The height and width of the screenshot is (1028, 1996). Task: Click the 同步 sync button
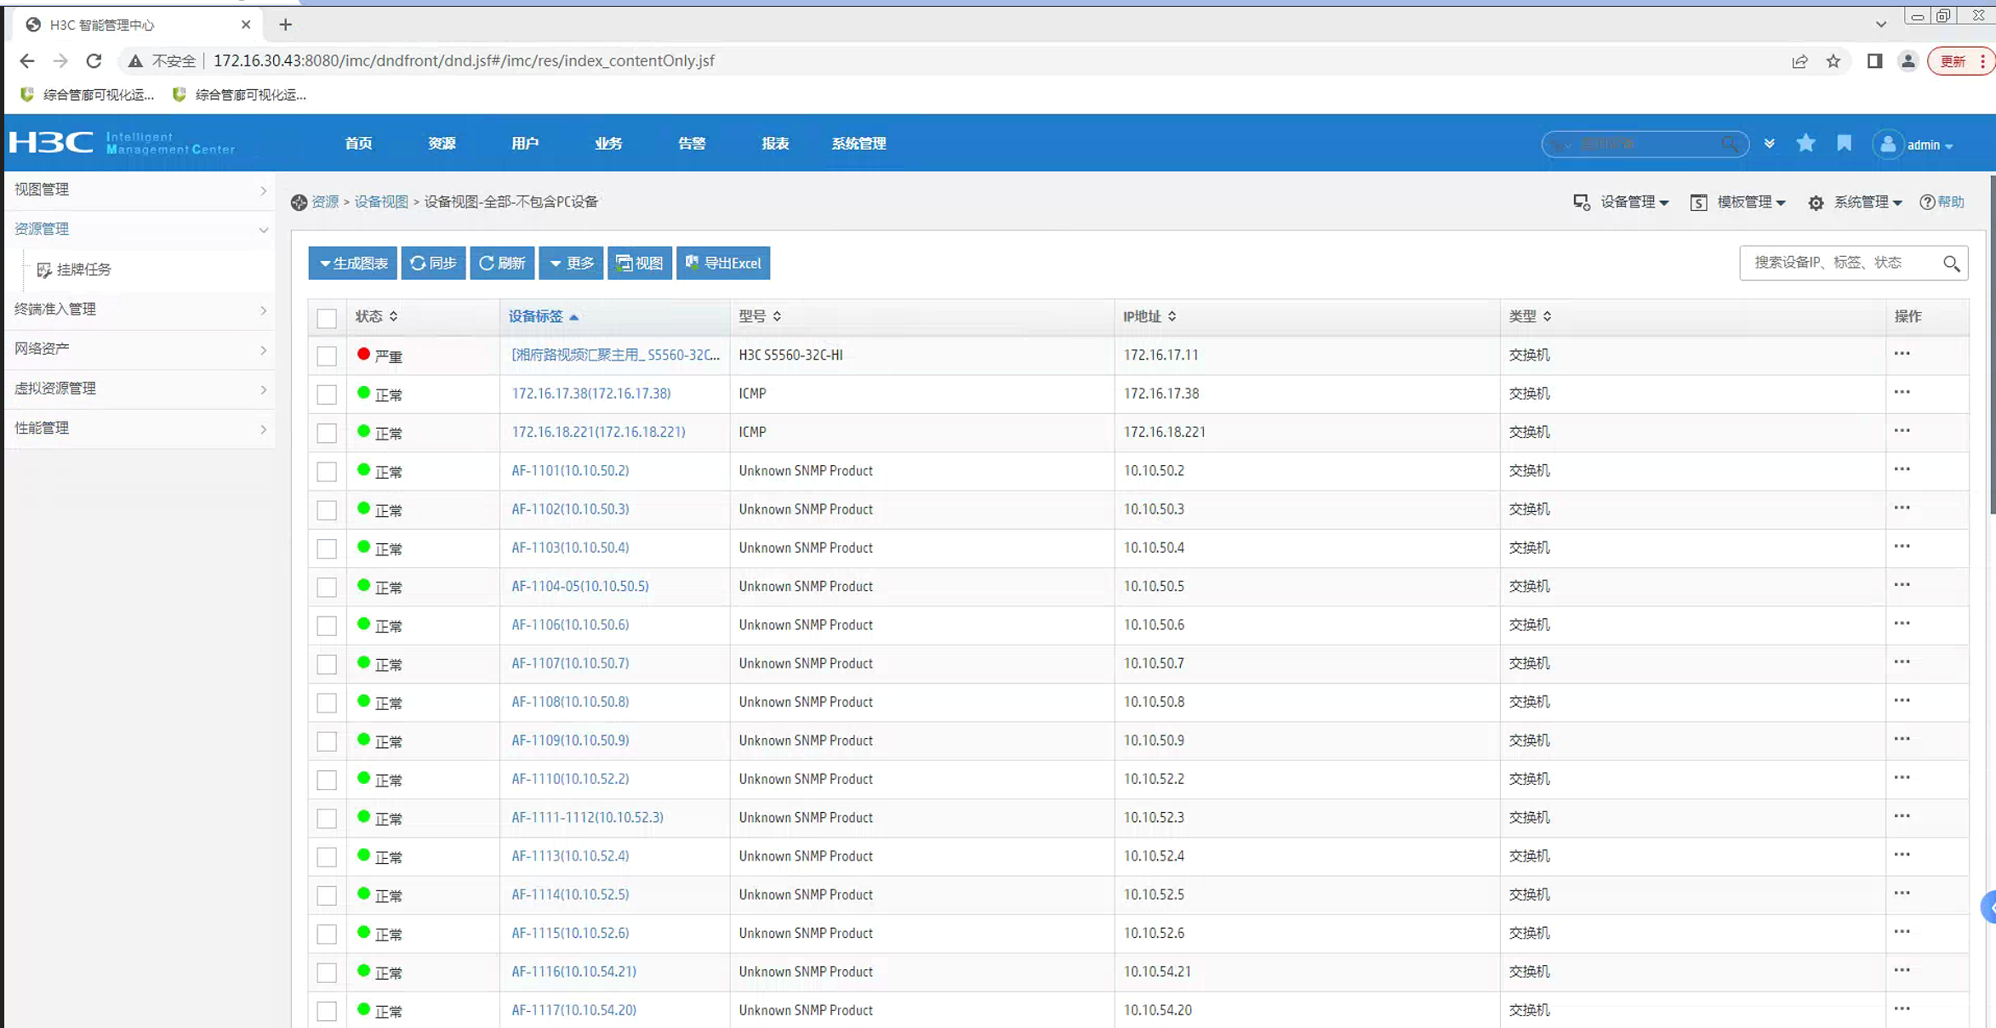click(433, 264)
